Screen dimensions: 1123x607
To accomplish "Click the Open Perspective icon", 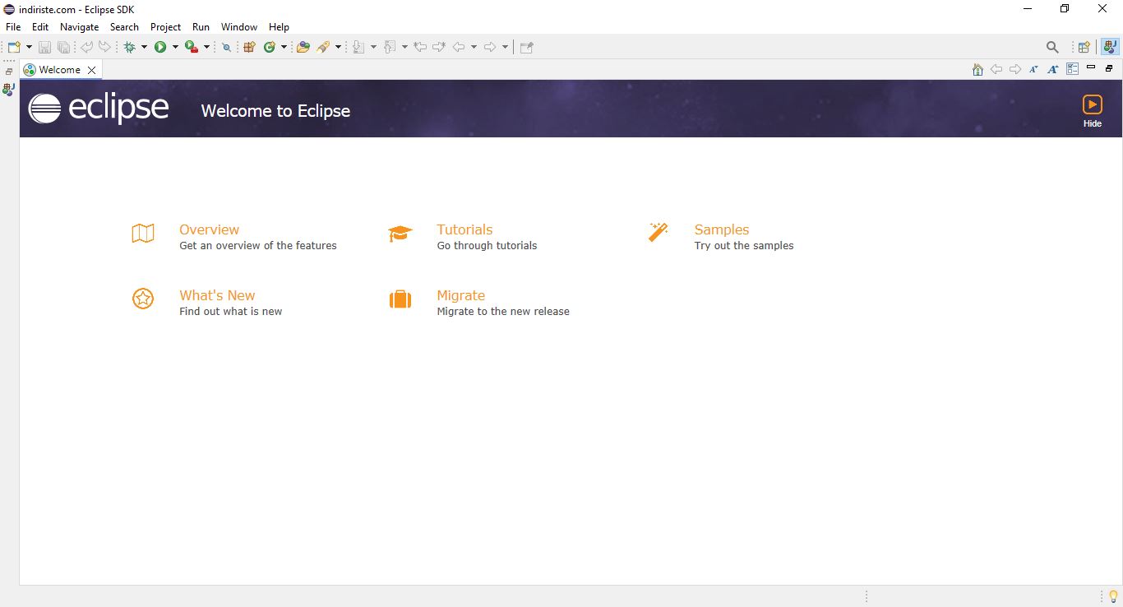I will pyautogui.click(x=1084, y=48).
